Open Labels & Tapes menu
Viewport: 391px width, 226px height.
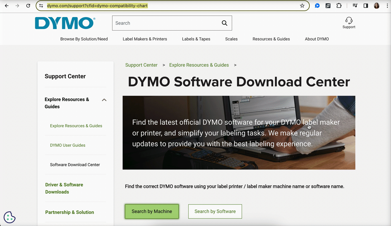(196, 39)
